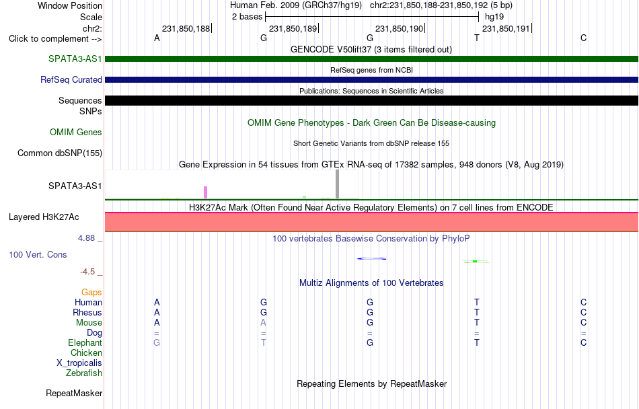Click base C in the reference sequence row
The height and width of the screenshot is (409, 639).
(x=584, y=38)
